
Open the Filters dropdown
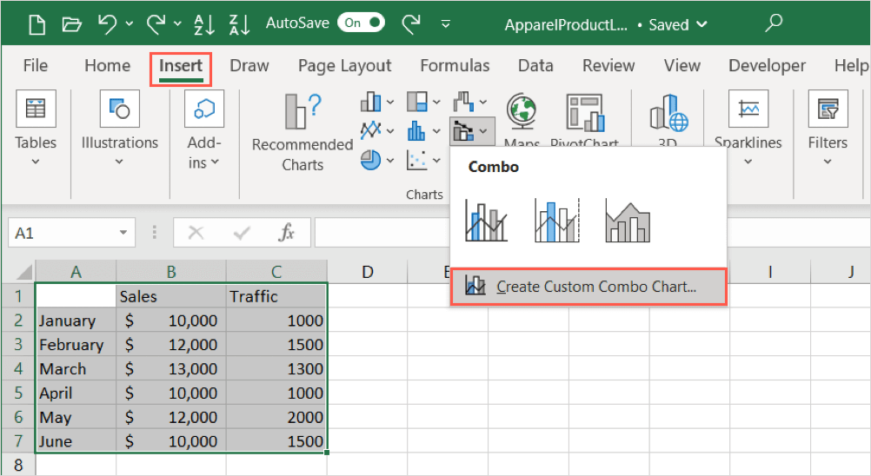(827, 162)
